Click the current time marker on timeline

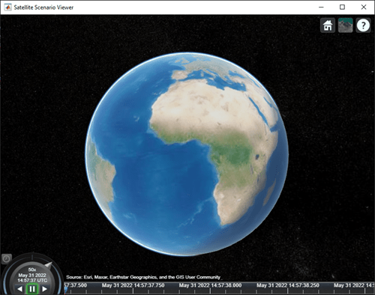pyautogui.click(x=66, y=290)
